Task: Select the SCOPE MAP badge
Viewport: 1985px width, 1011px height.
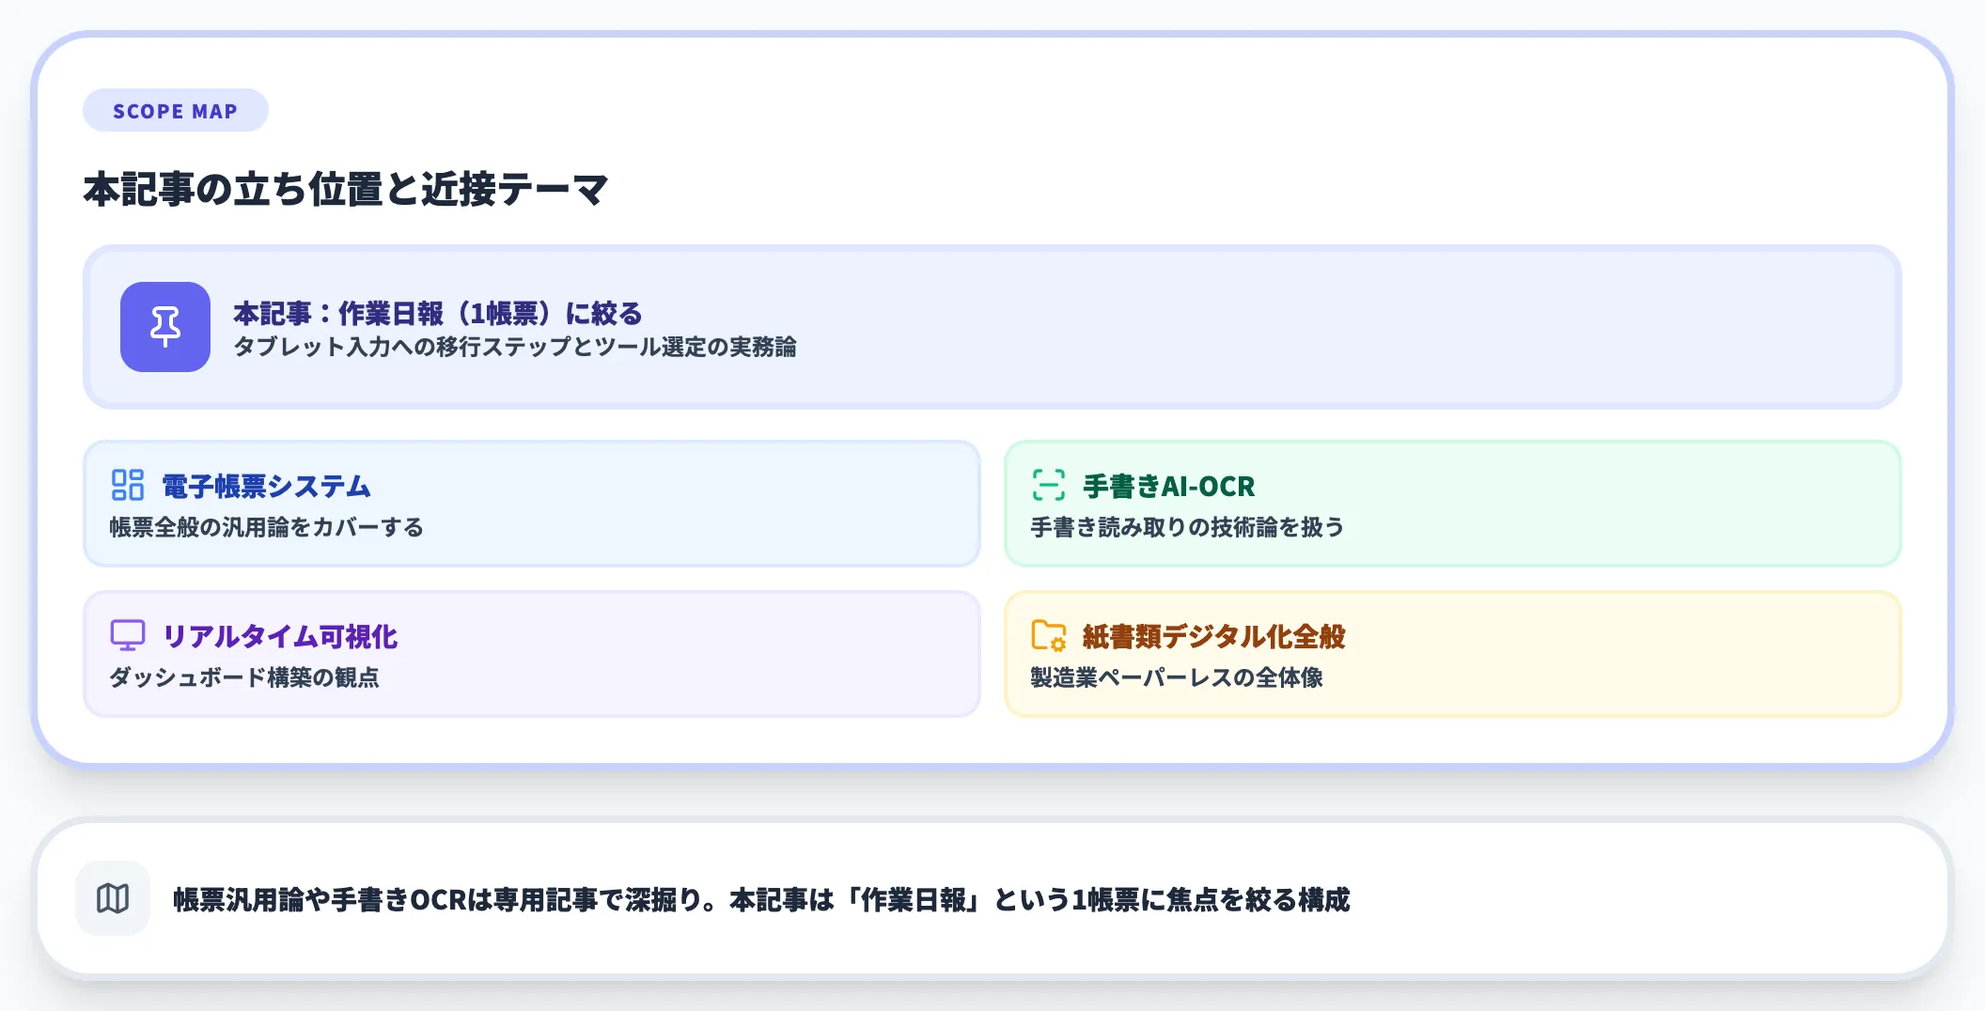Action: (x=175, y=110)
